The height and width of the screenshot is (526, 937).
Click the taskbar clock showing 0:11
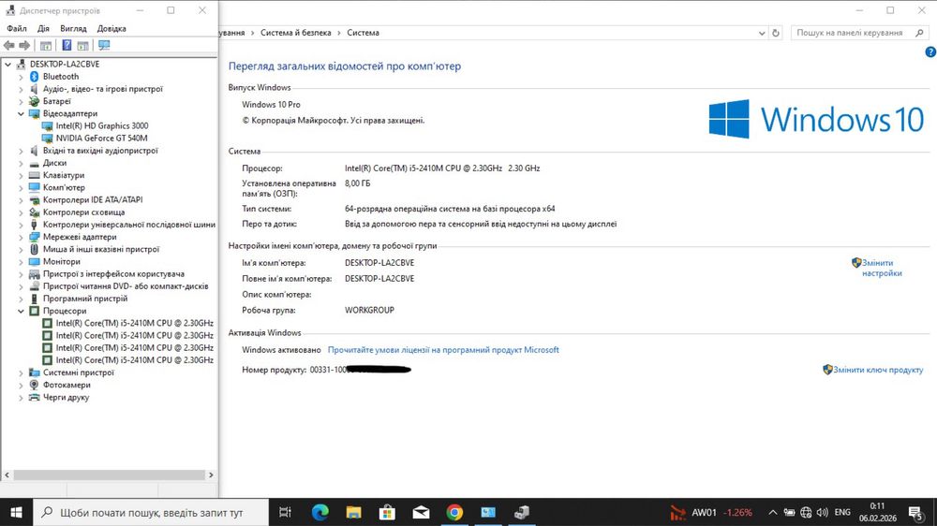pos(878,512)
